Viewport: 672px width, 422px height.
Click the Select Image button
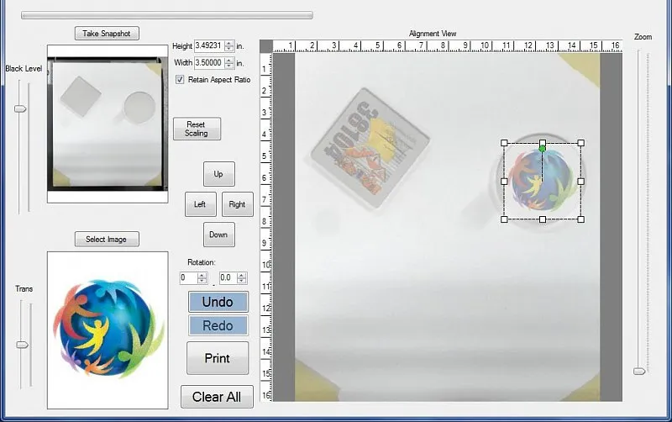click(107, 240)
